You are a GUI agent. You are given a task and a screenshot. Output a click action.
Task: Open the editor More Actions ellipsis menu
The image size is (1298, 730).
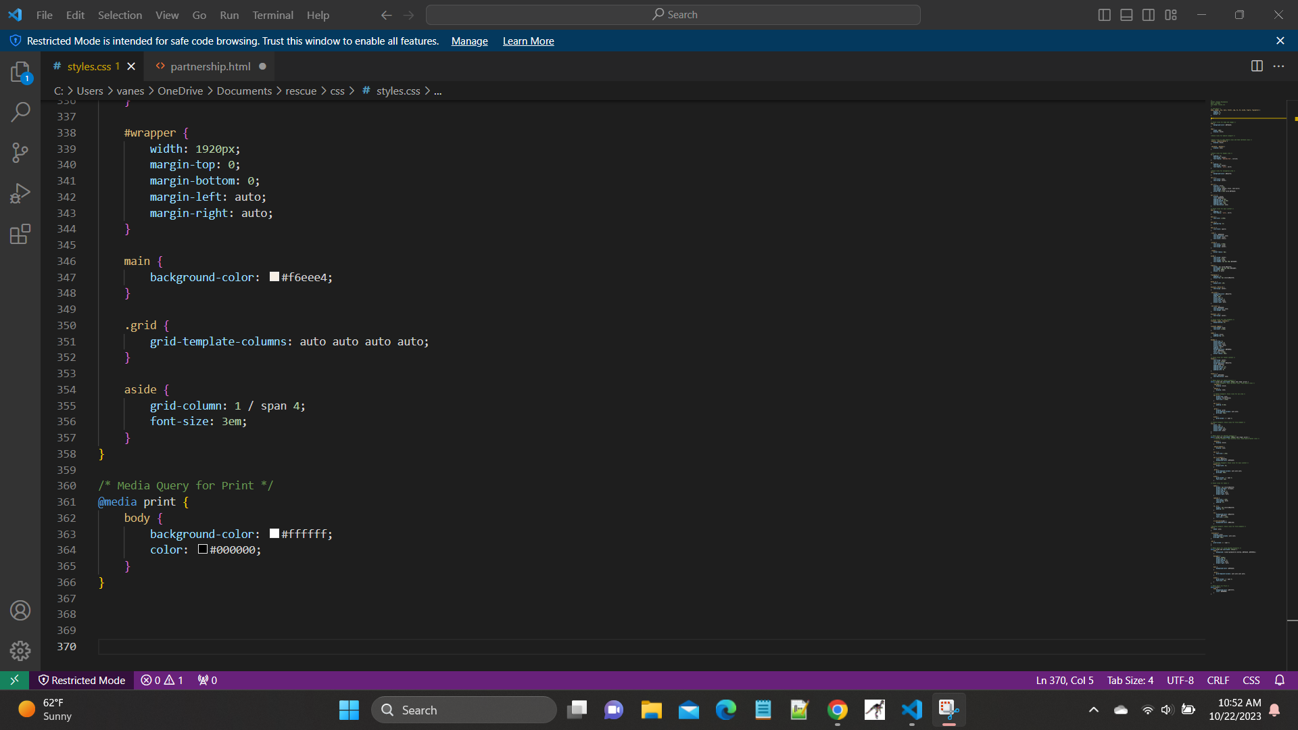(x=1278, y=66)
